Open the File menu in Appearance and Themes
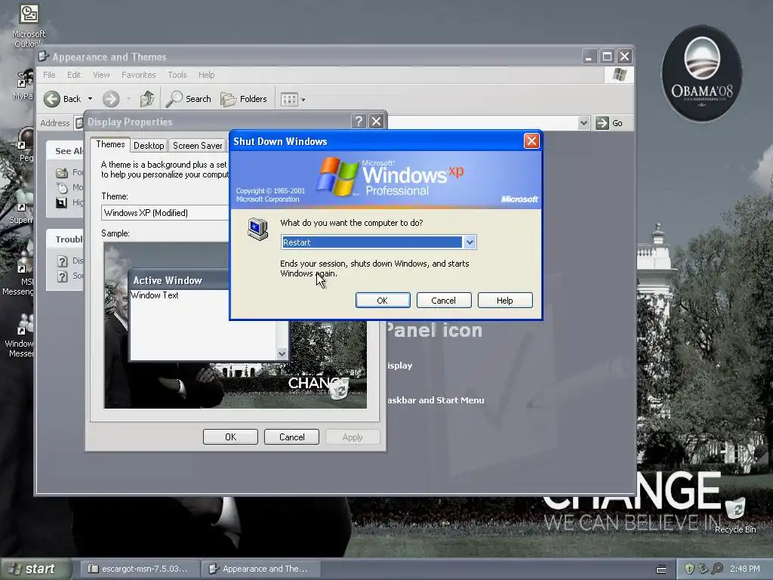Image resolution: width=773 pixels, height=580 pixels. (49, 75)
